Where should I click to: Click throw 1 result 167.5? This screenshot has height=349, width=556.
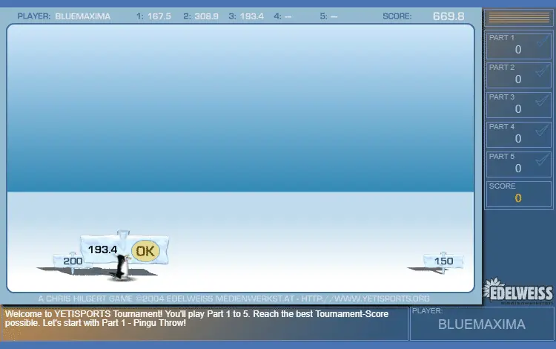[159, 16]
